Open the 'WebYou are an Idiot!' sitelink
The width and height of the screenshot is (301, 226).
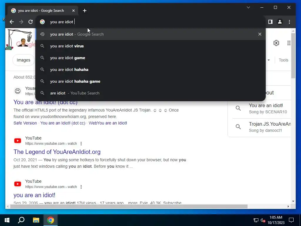[x=108, y=123]
